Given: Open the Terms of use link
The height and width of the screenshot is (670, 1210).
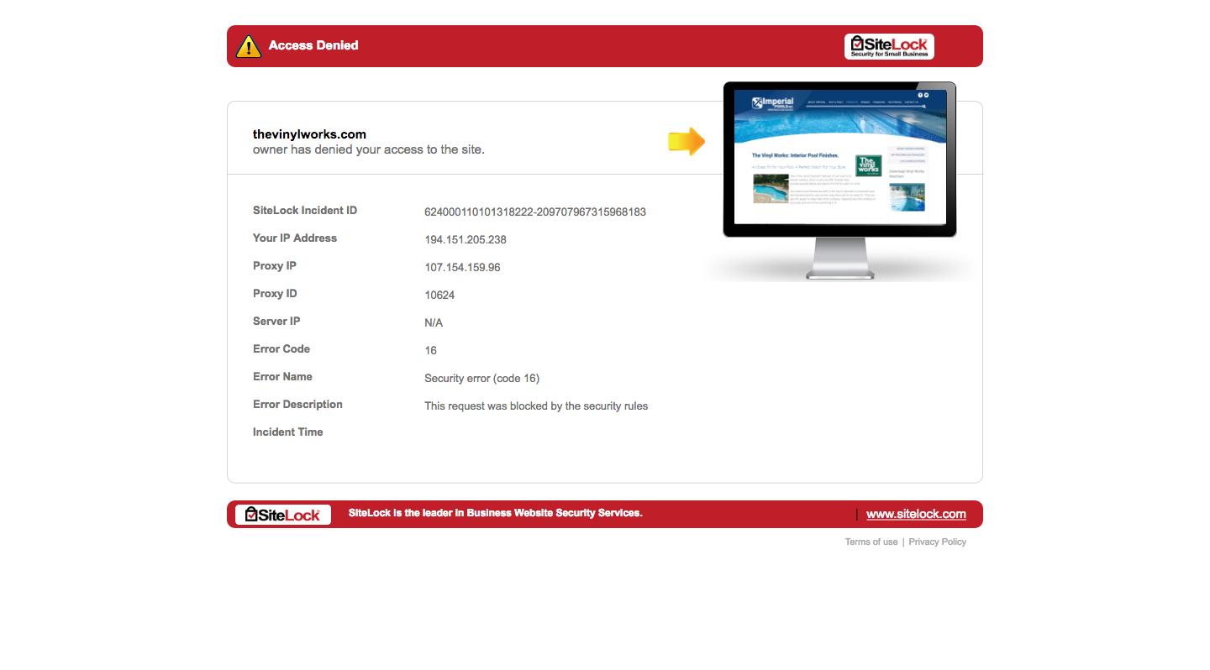Looking at the screenshot, I should (871, 542).
